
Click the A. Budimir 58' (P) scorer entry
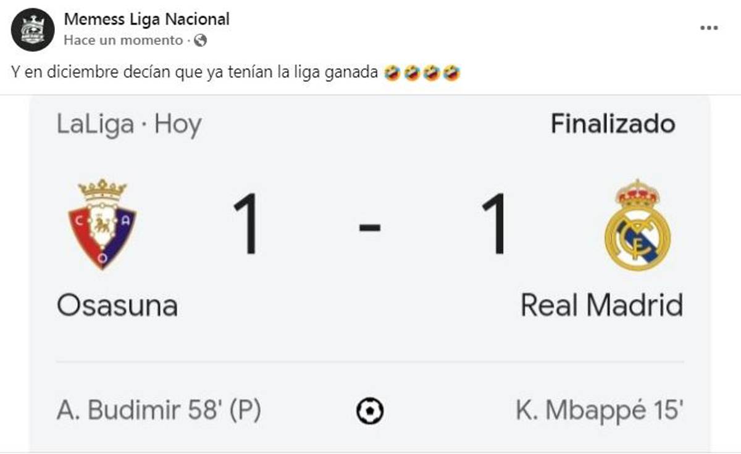159,410
